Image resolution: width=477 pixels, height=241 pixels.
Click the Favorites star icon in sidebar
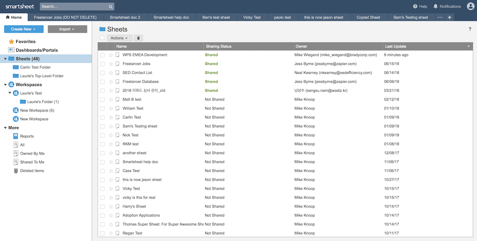pos(12,41)
